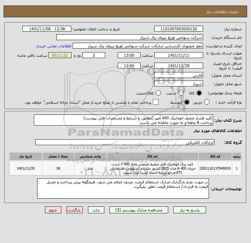
Task: Select the خدمت radio button
Action: pyautogui.click(x=181, y=93)
